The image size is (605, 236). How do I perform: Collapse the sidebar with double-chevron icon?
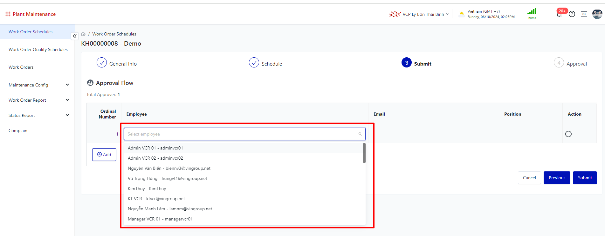[x=75, y=36]
